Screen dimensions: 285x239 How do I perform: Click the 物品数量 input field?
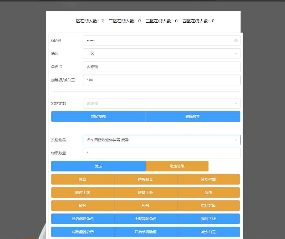pyautogui.click(x=161, y=153)
